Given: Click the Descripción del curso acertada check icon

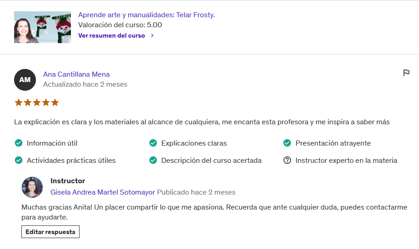Looking at the screenshot, I should pos(153,160).
